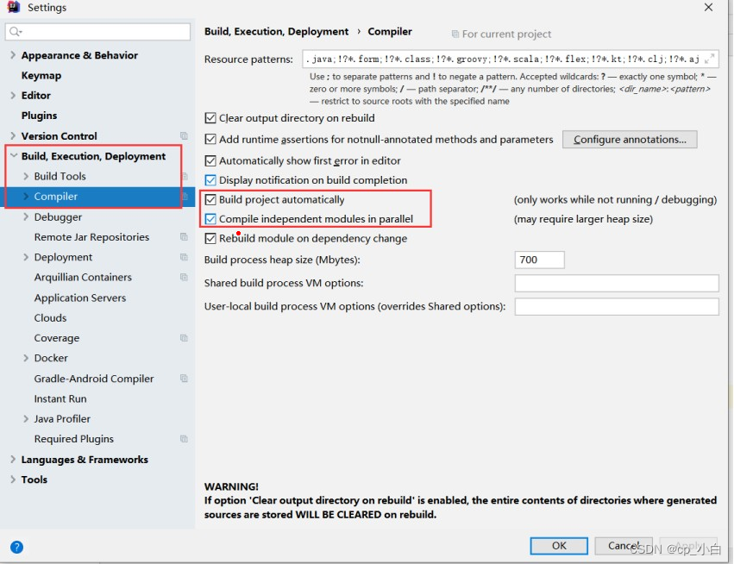This screenshot has width=734, height=564.
Task: Click the settings search field
Action: 97,31
